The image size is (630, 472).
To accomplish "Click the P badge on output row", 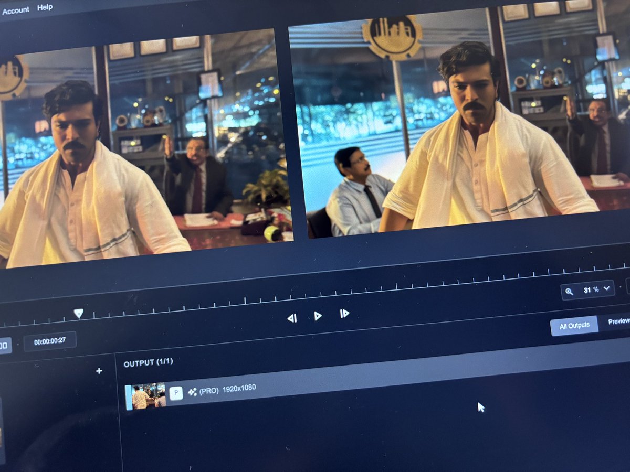I will click(176, 393).
